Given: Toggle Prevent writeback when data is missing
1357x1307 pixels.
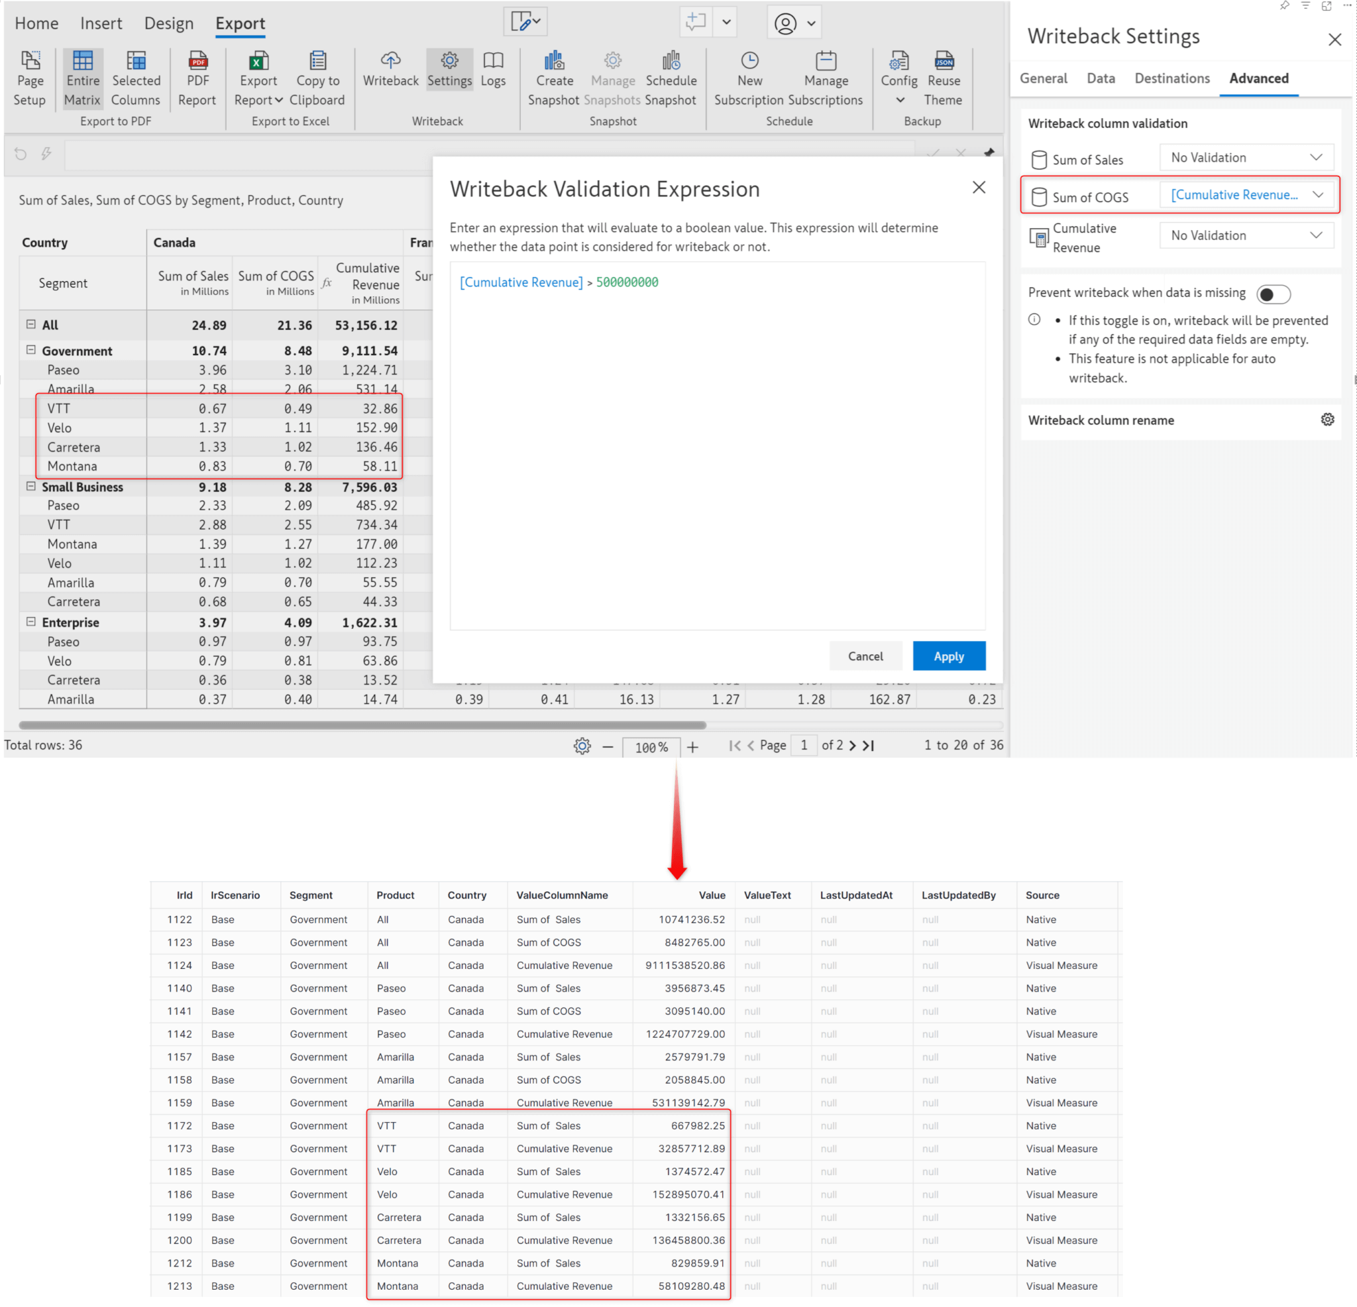Looking at the screenshot, I should [x=1273, y=294].
